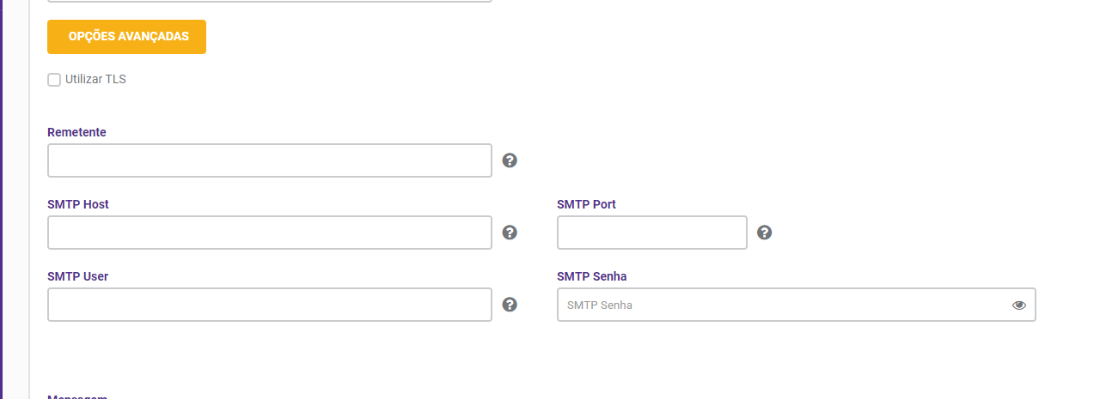This screenshot has height=399, width=1112.
Task: Click the question mark beside SMTP User
Action: click(x=510, y=305)
